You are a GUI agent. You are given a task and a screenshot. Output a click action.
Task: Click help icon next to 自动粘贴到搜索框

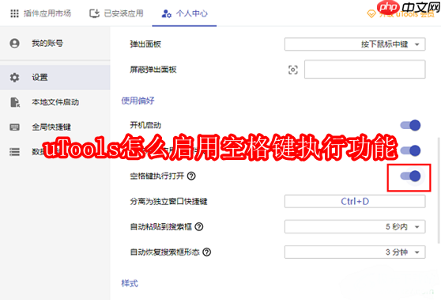pos(199,226)
